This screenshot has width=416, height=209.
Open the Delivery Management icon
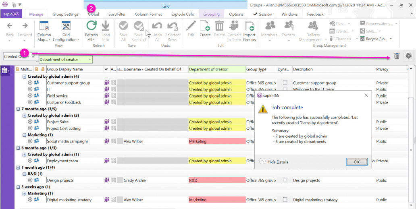(313, 26)
